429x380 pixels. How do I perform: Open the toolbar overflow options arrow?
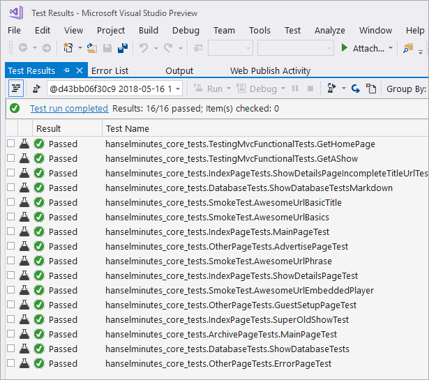click(421, 51)
